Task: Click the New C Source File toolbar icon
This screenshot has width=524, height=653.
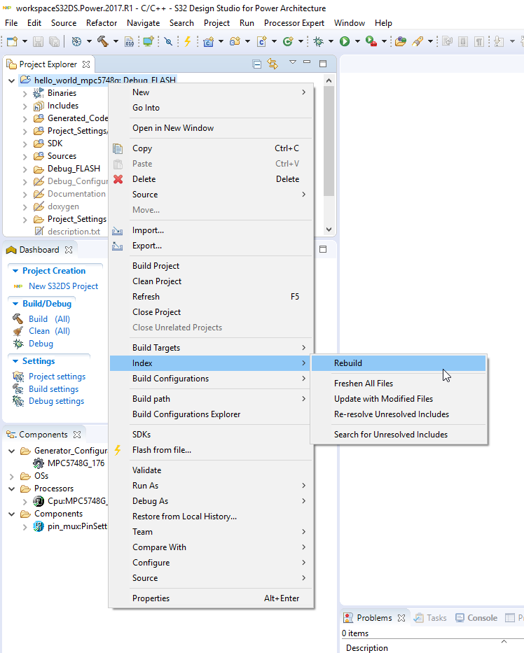Action: point(262,41)
